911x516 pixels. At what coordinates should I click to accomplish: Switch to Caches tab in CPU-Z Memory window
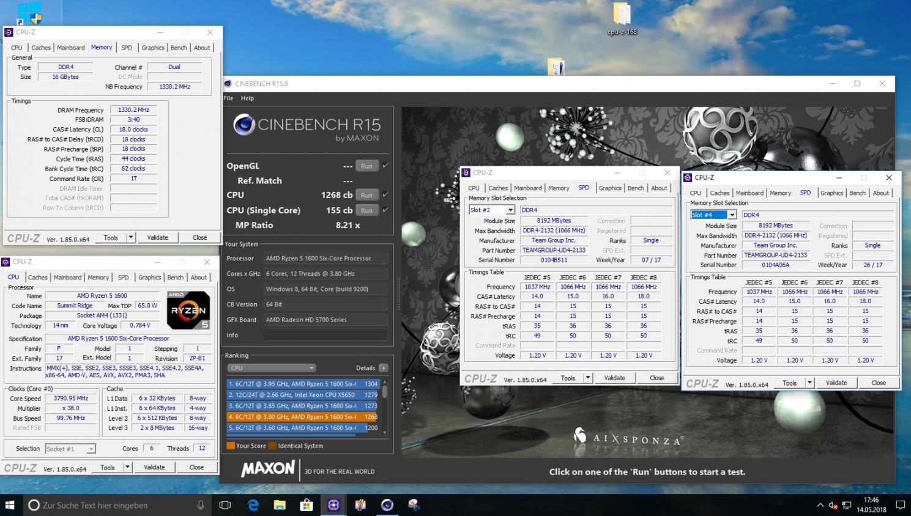coord(41,48)
